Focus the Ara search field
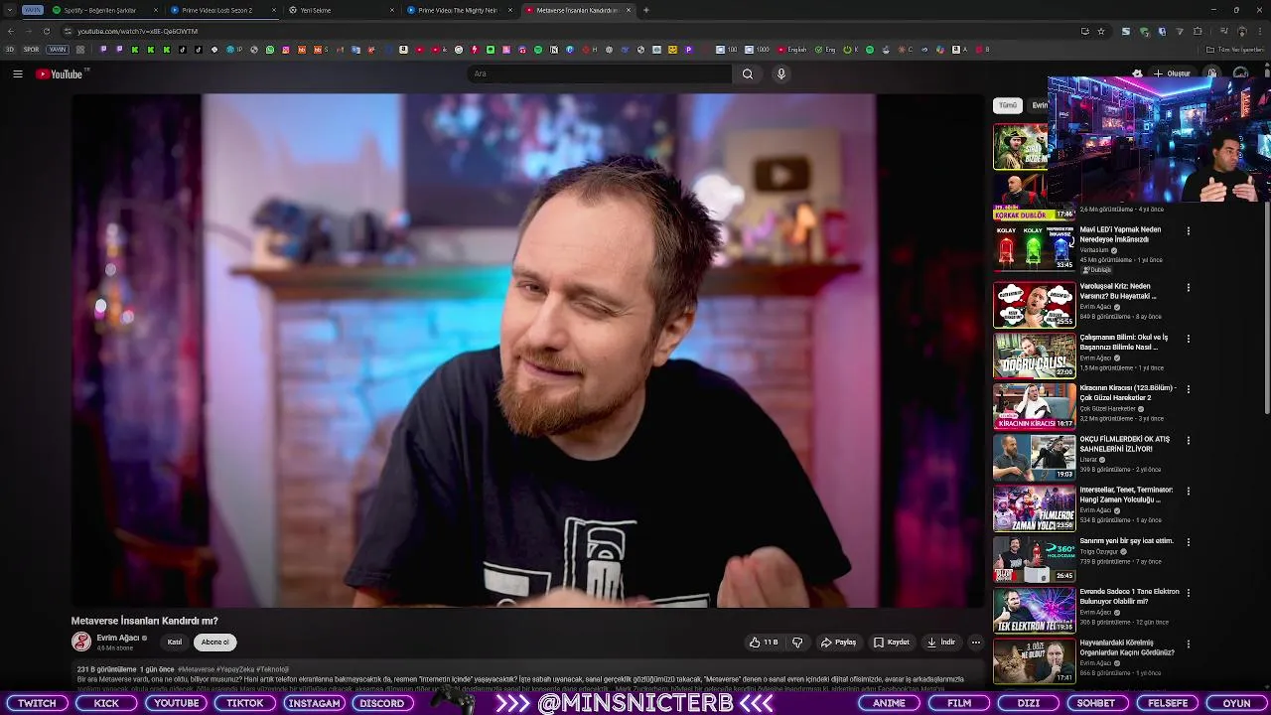 [x=601, y=73]
